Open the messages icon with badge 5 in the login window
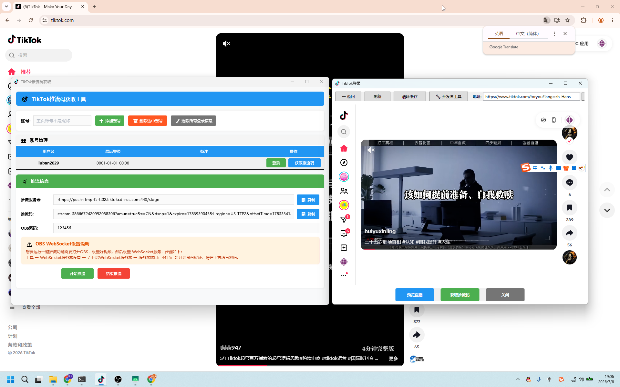 pos(344,233)
